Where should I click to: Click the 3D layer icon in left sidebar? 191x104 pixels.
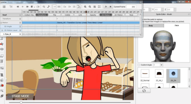(2, 68)
